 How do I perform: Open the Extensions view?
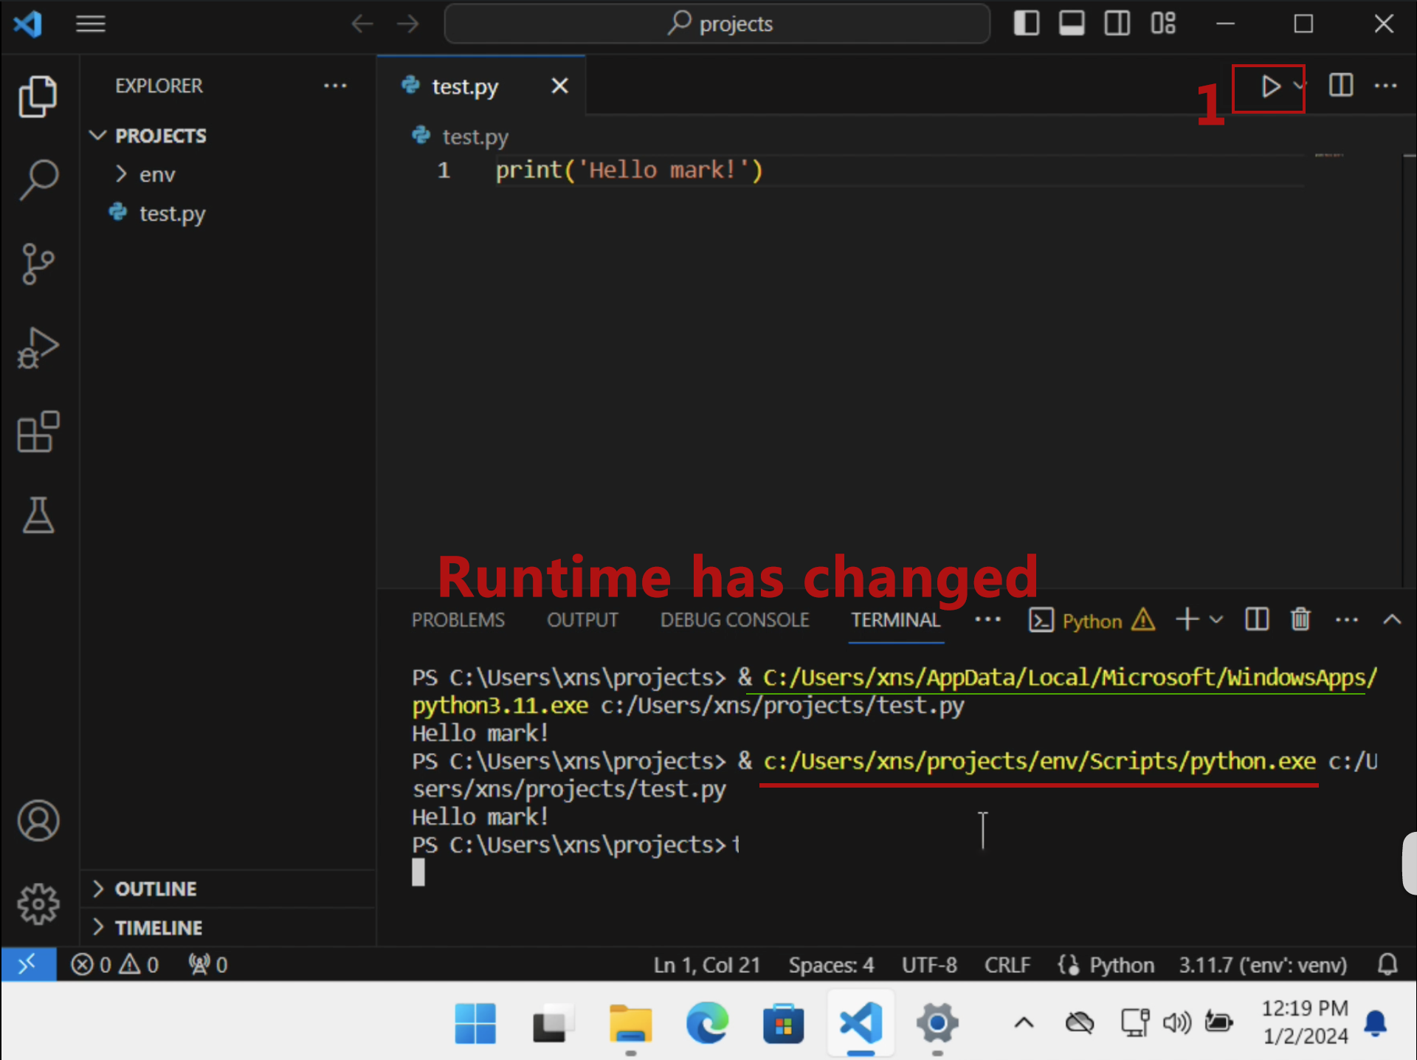pos(38,432)
